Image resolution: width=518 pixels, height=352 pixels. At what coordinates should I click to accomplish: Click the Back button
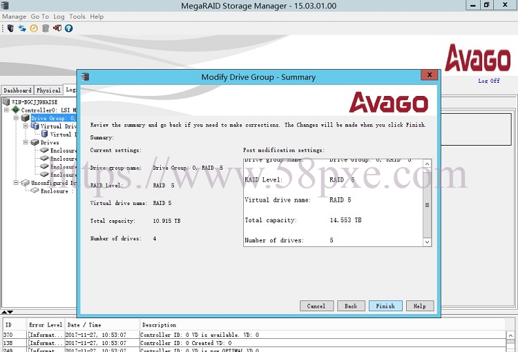pos(351,306)
